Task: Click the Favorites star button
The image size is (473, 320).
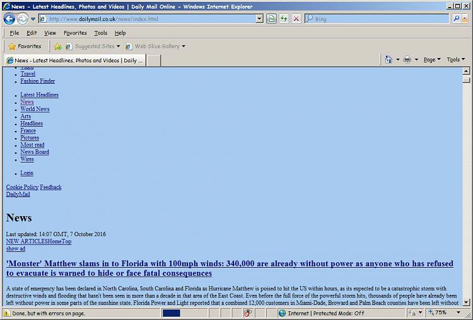Action: pos(25,47)
